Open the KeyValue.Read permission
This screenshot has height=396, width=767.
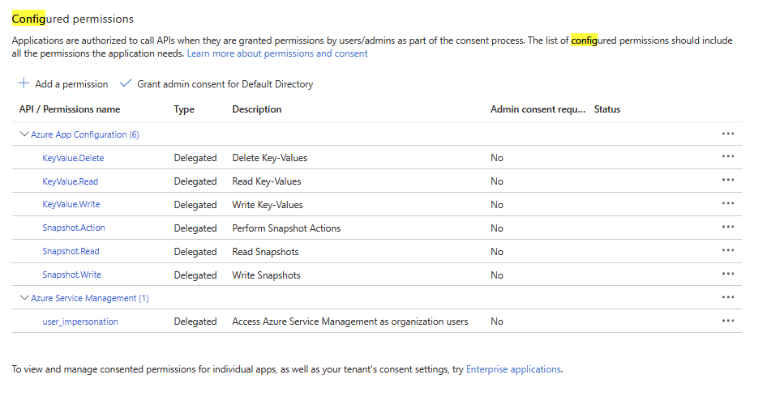(71, 181)
